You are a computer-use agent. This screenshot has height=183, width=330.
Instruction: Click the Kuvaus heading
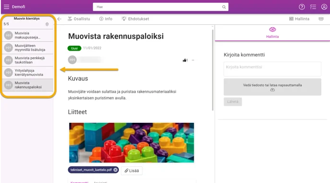78,79
